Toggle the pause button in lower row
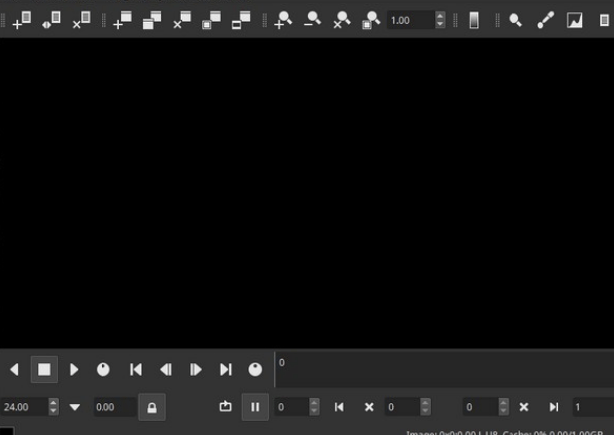The height and width of the screenshot is (435, 614). [255, 407]
